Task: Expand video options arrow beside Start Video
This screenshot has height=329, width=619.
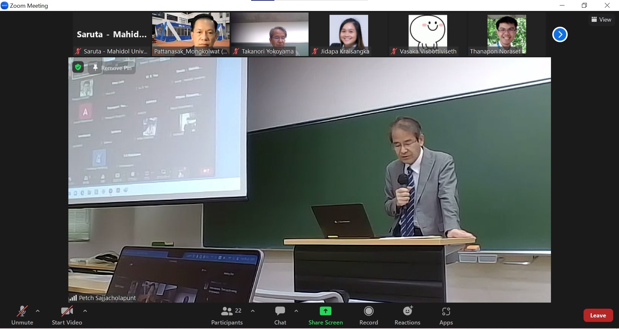Action: tap(85, 311)
